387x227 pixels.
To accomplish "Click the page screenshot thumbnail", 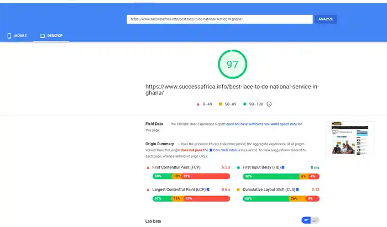I will coord(350,138).
